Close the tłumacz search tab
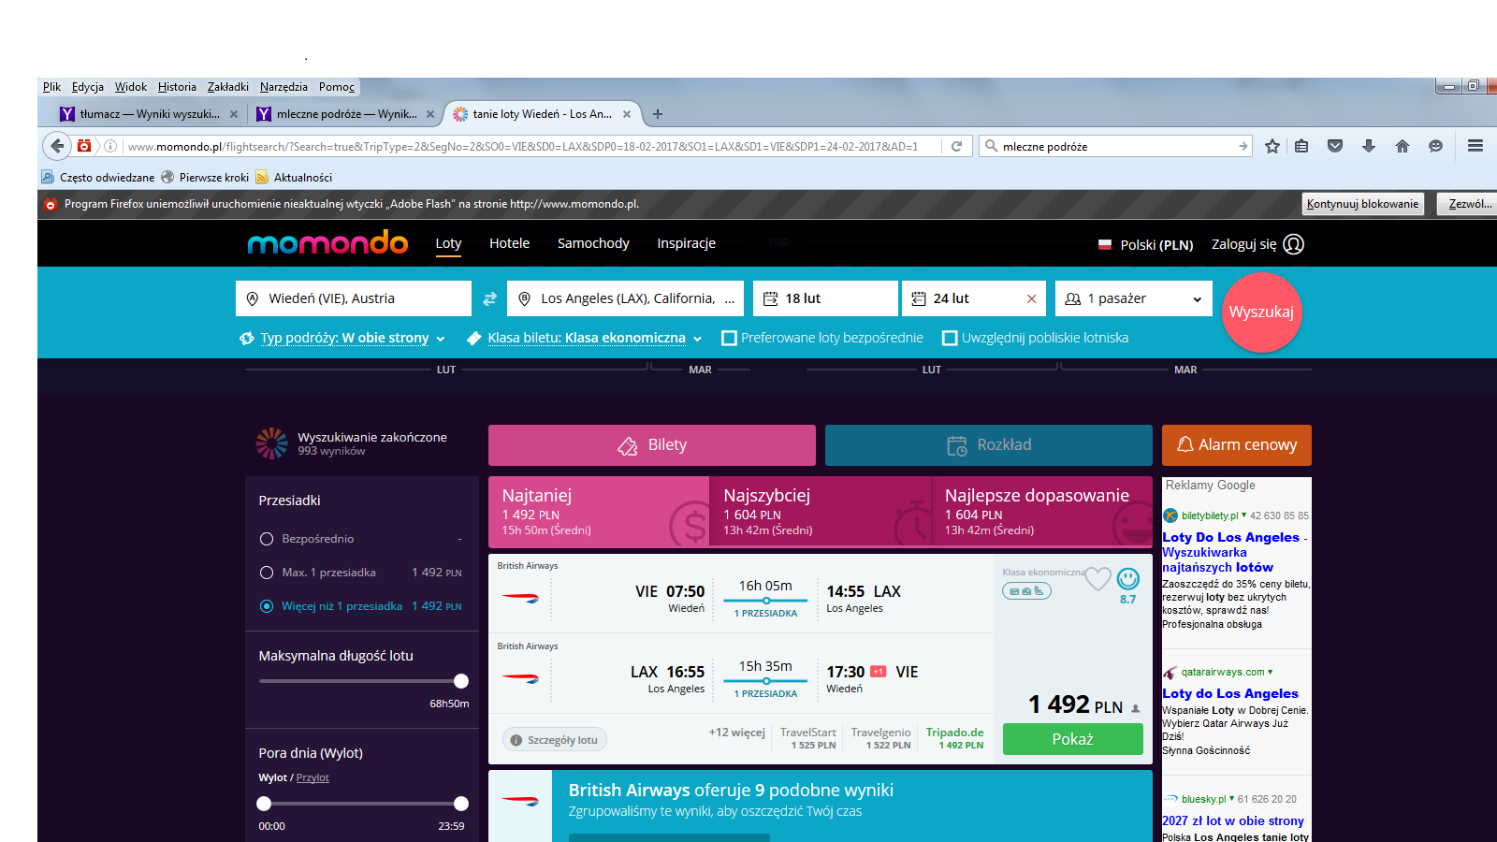This screenshot has width=1497, height=842. [234, 114]
